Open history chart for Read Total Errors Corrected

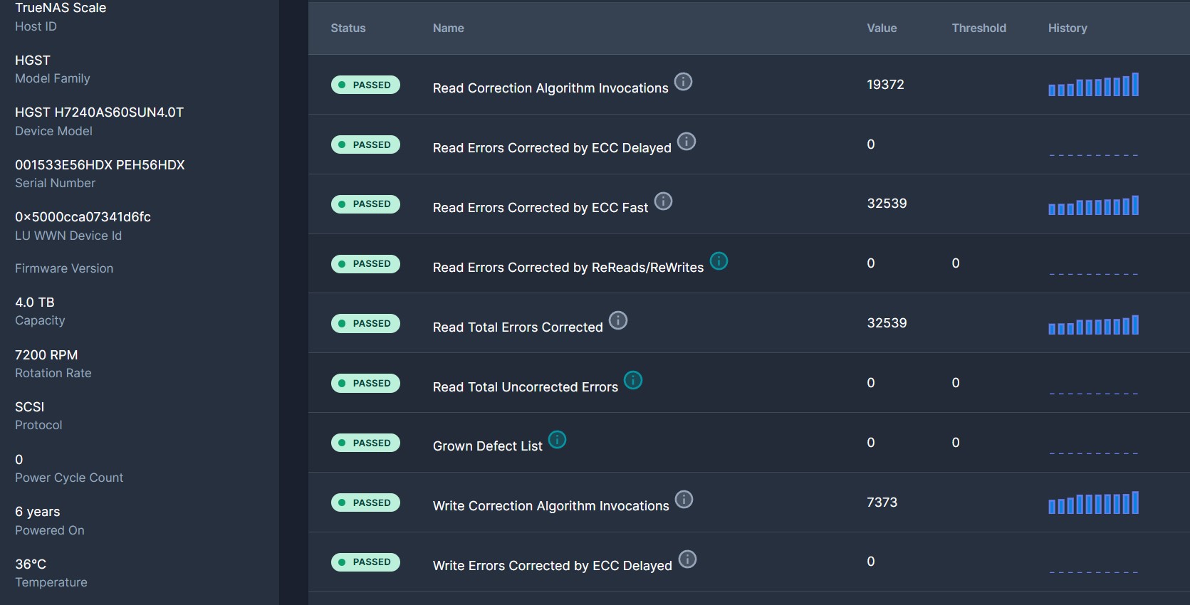1093,325
